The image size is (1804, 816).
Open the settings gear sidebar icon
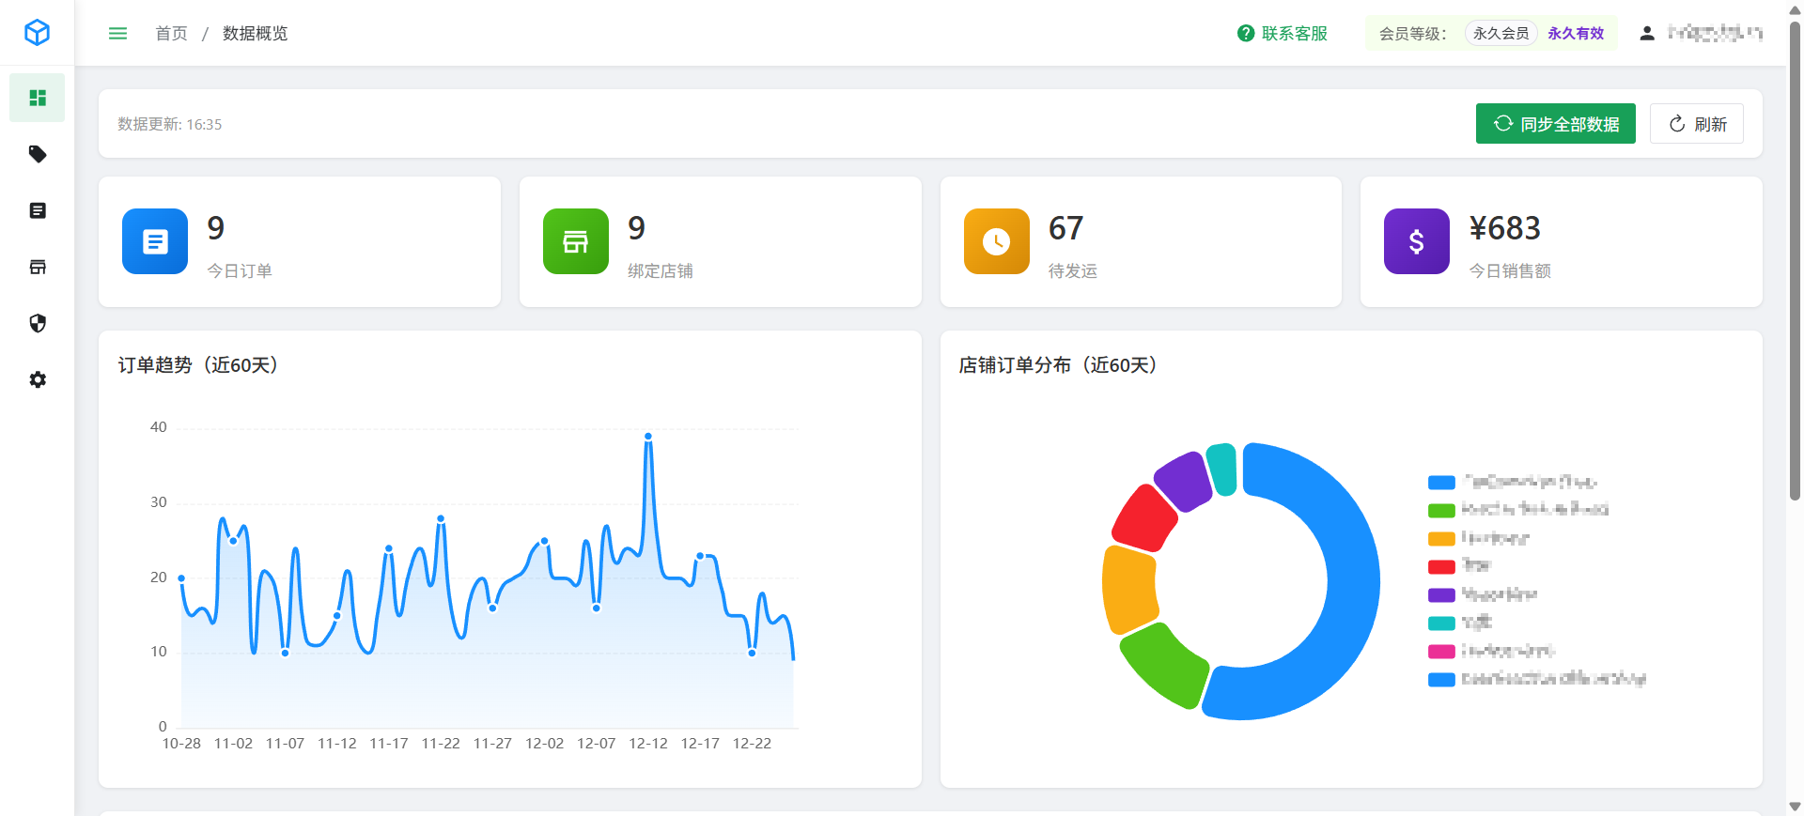tap(38, 379)
